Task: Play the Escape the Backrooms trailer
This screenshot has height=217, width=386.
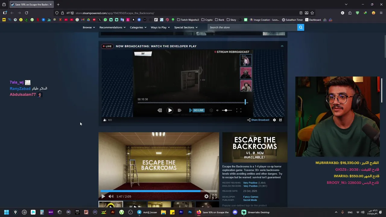Action: click(x=103, y=197)
